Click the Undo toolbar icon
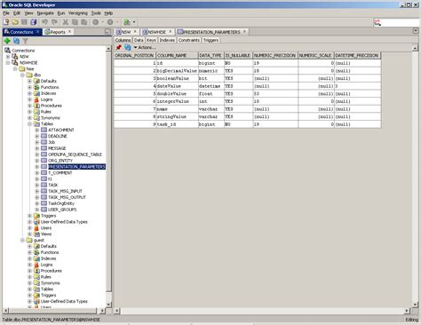The image size is (421, 325). pyautogui.click(x=44, y=22)
